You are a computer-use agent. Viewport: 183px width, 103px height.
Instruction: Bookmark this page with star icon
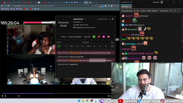coord(96,6)
